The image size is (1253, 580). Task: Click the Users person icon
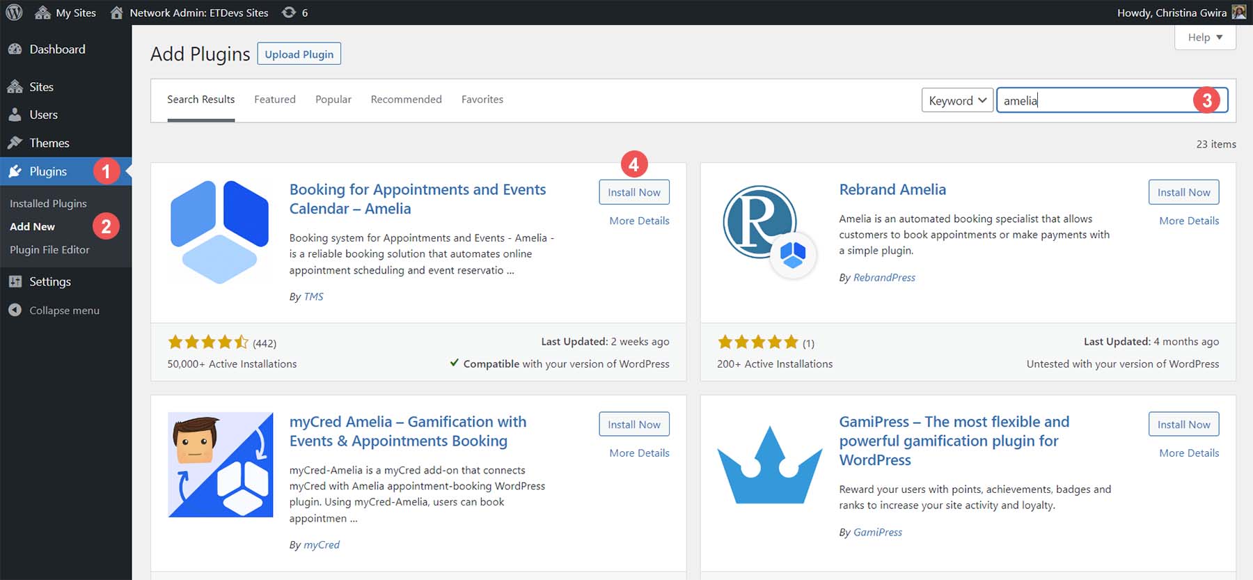(x=15, y=115)
